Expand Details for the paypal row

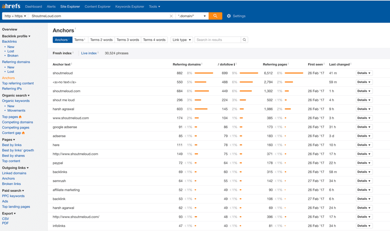coord(364,163)
